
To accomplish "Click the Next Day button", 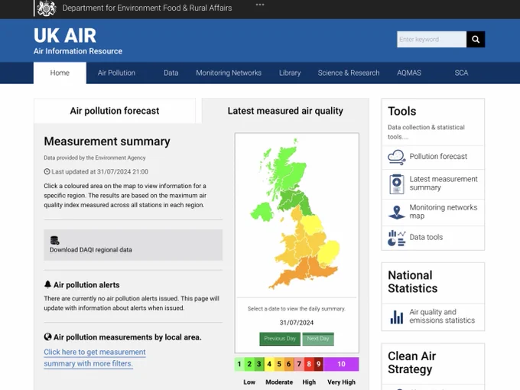I will point(318,339).
